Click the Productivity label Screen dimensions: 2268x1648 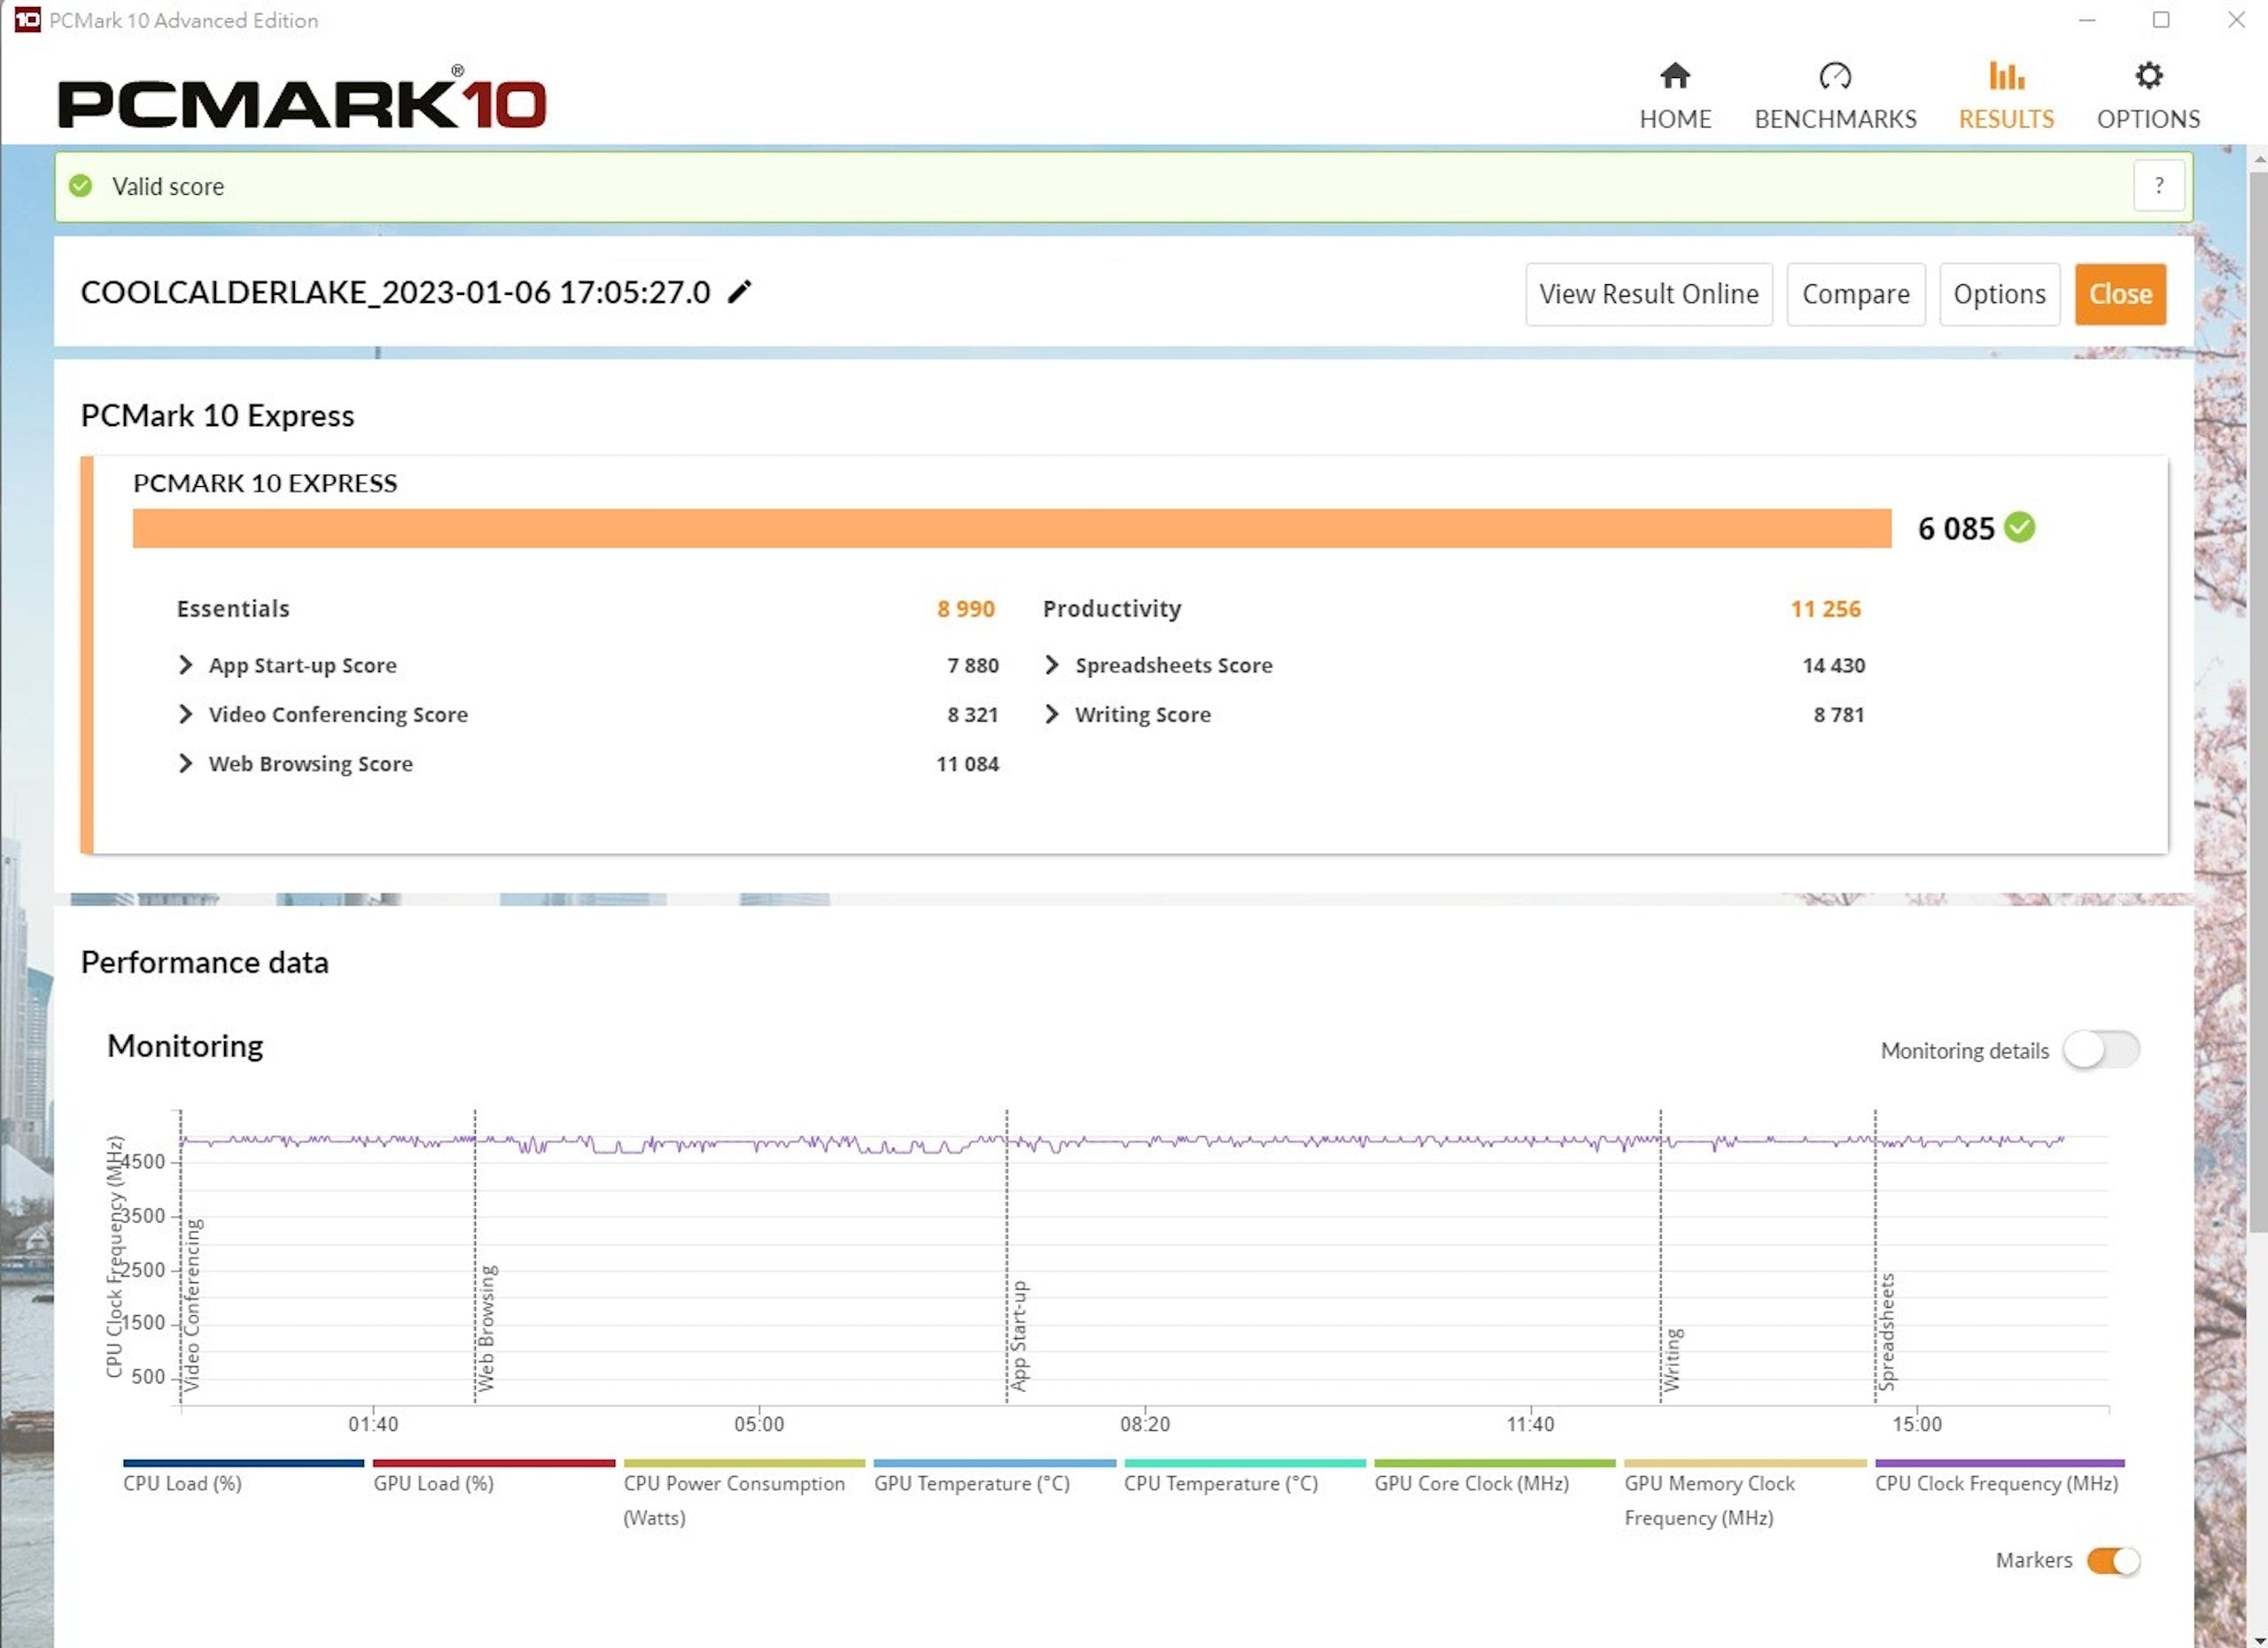[x=1112, y=608]
